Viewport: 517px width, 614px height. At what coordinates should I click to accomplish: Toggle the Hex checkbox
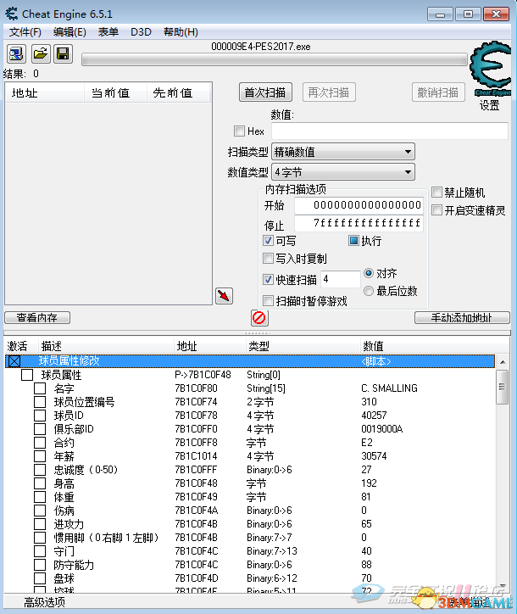pyautogui.click(x=239, y=131)
